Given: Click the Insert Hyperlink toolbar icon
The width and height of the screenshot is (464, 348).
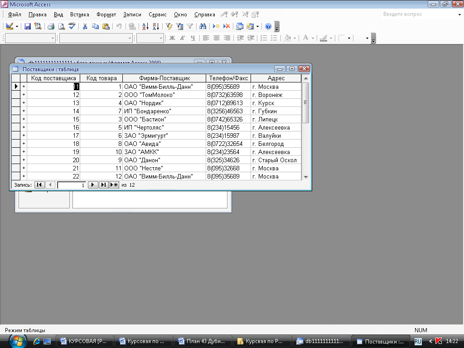Looking at the screenshot, I should 132,26.
